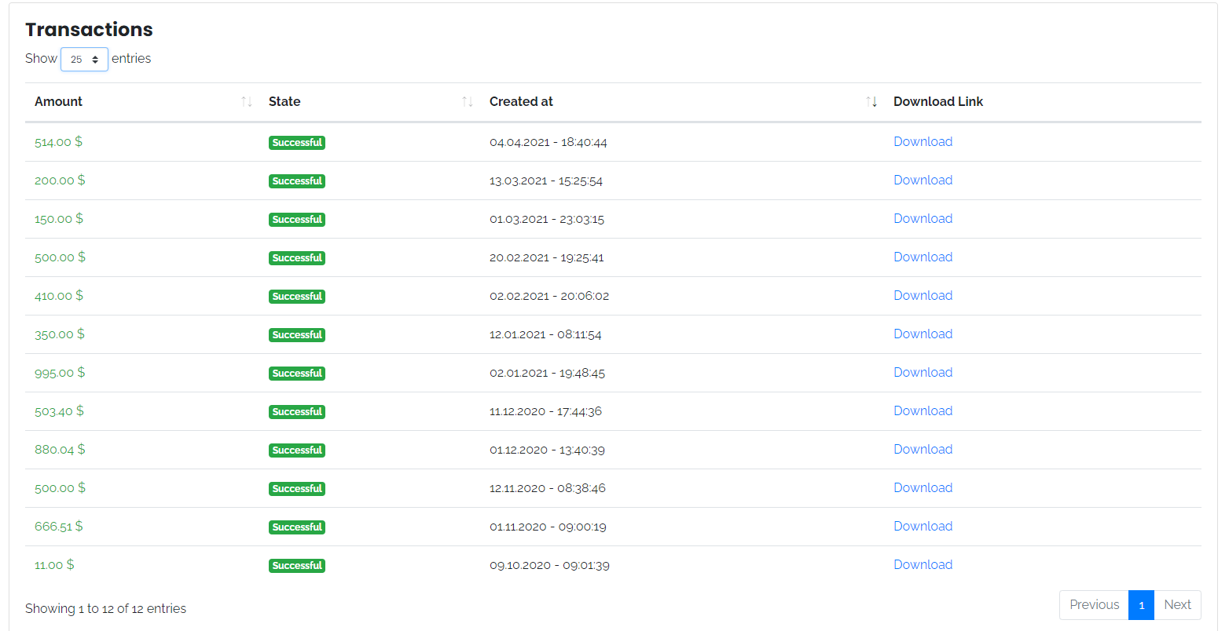The image size is (1229, 631).
Task: Download receipt dated 13.03.2021
Action: click(x=923, y=181)
